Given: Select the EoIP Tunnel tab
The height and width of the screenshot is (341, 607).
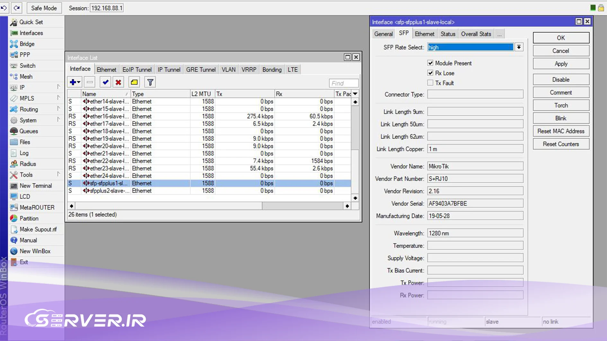Looking at the screenshot, I should pyautogui.click(x=137, y=70).
